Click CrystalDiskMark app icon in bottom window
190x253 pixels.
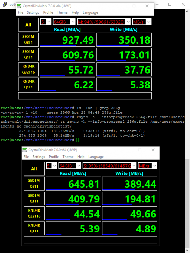point(25,150)
